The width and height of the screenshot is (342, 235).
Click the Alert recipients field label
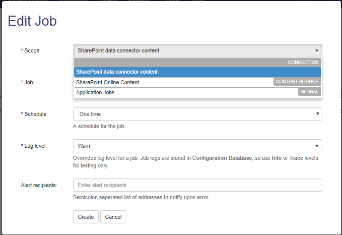point(39,185)
